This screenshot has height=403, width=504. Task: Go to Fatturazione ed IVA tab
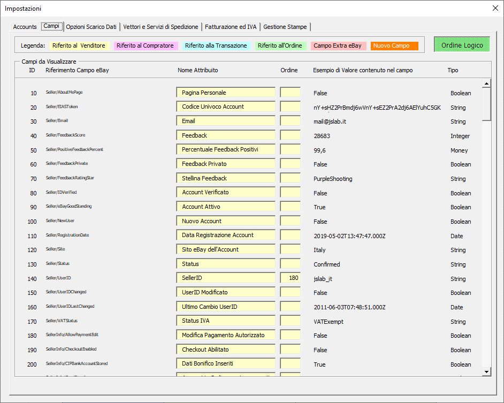pyautogui.click(x=231, y=27)
